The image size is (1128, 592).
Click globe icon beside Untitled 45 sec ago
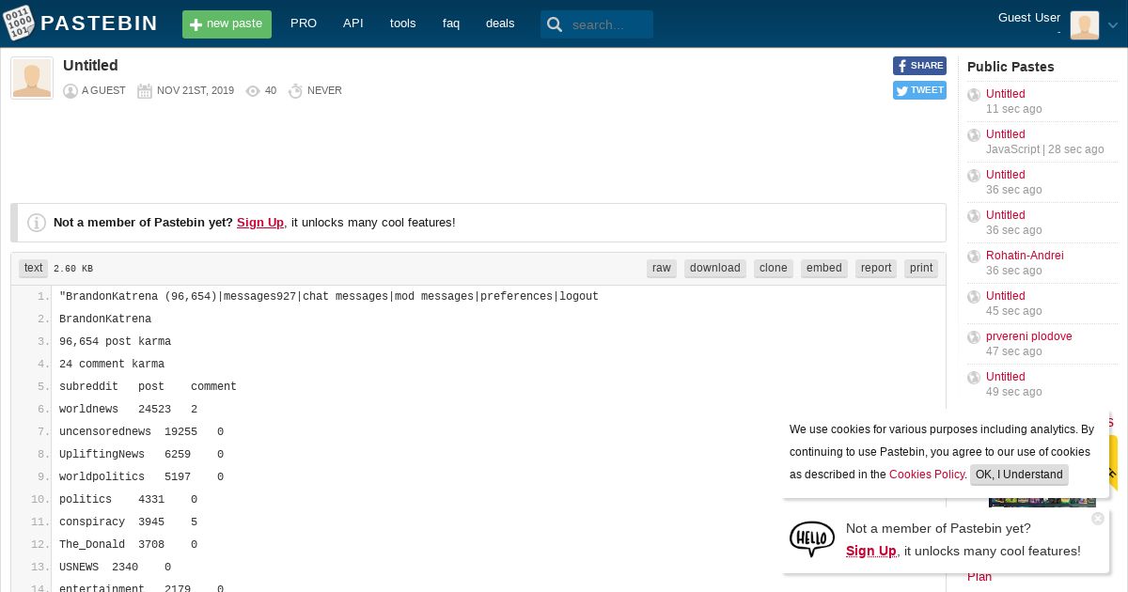pos(974,297)
